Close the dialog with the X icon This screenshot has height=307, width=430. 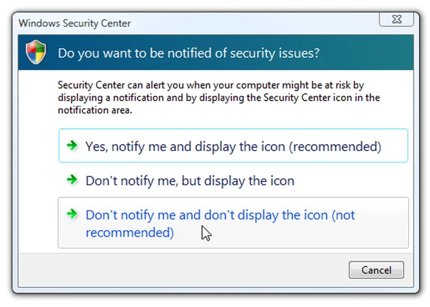click(396, 19)
